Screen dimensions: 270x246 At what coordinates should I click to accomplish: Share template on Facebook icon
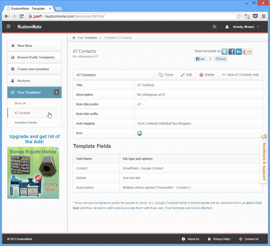pos(231,52)
